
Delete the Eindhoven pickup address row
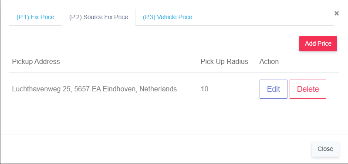(308, 89)
